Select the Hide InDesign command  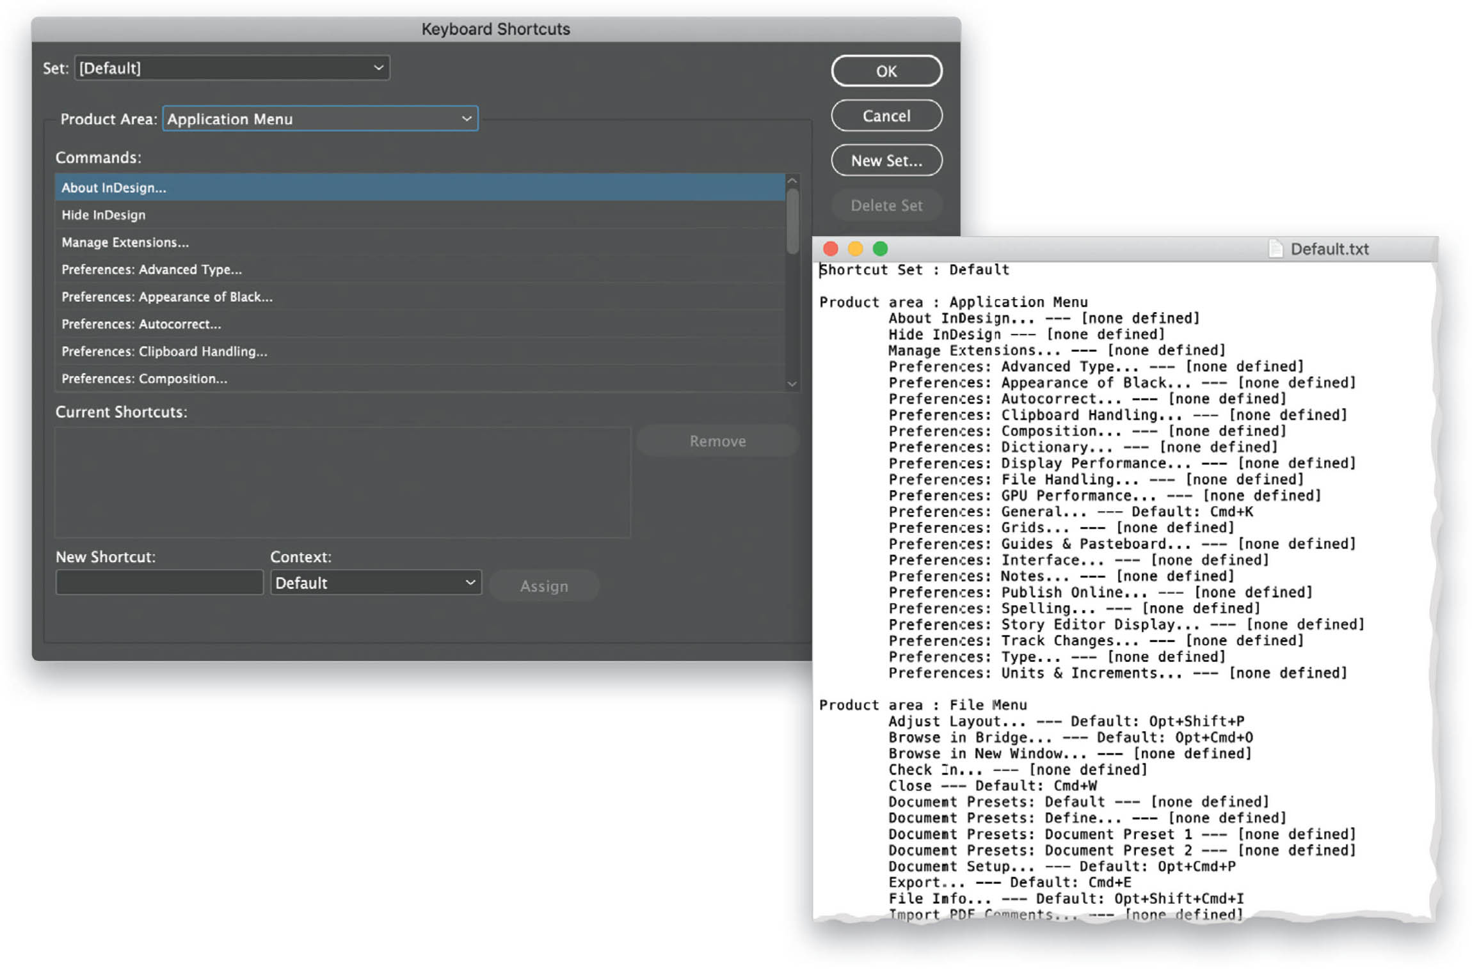click(x=420, y=215)
